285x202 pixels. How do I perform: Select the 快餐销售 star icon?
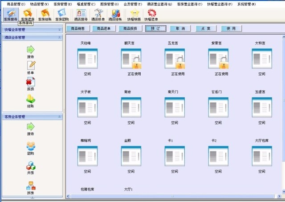pyautogui.click(x=134, y=15)
